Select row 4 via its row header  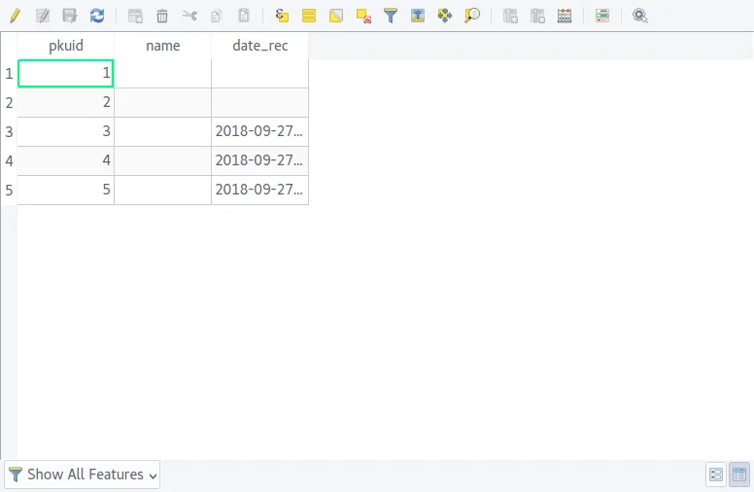[9, 160]
